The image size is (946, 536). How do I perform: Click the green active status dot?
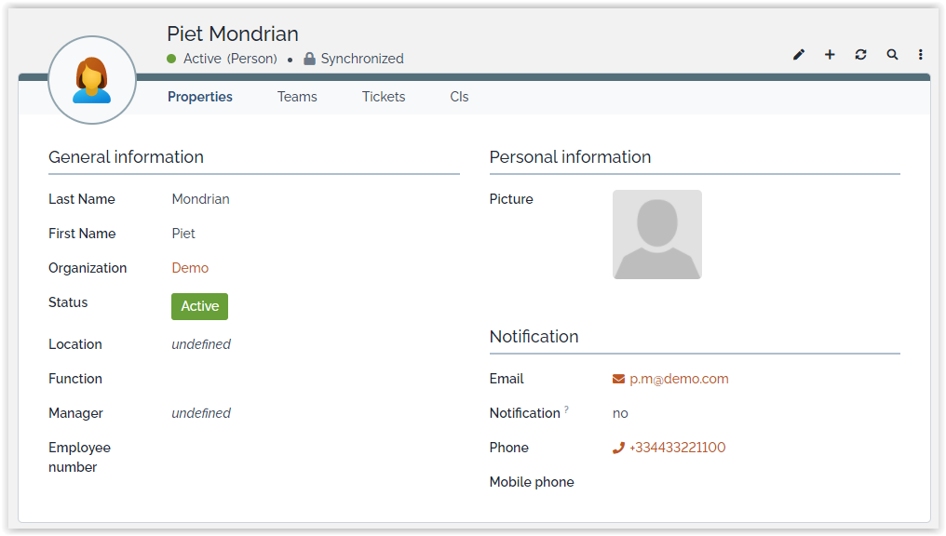(x=171, y=59)
